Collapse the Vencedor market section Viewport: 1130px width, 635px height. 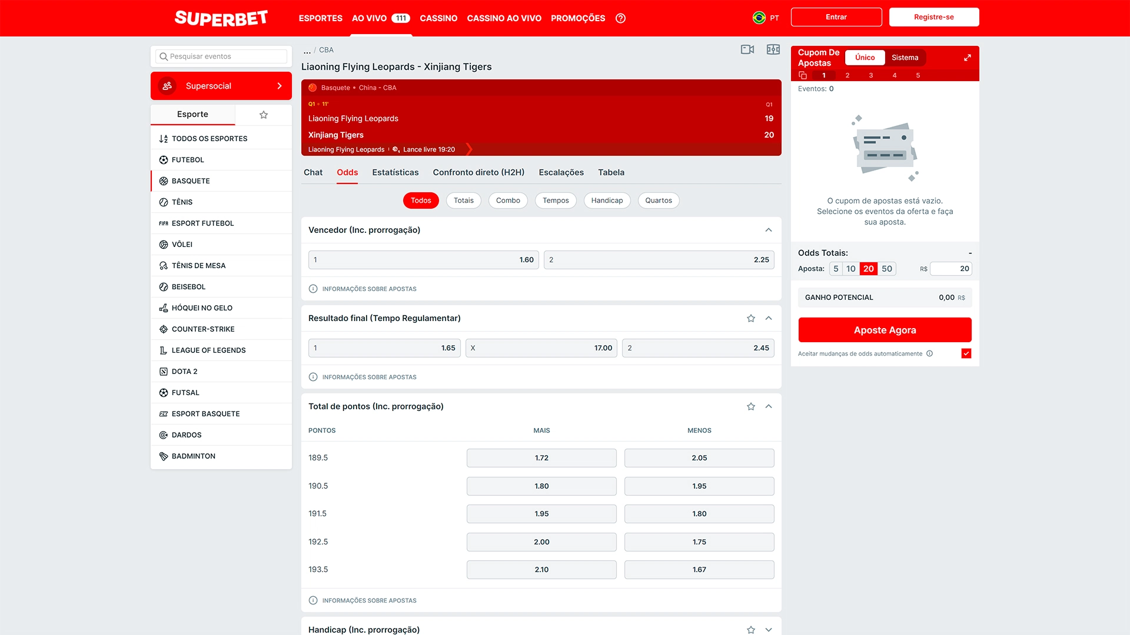tap(769, 230)
